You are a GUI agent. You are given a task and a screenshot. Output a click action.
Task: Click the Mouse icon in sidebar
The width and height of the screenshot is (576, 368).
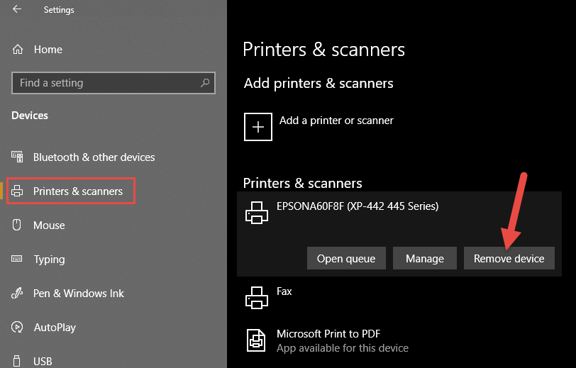(x=17, y=225)
